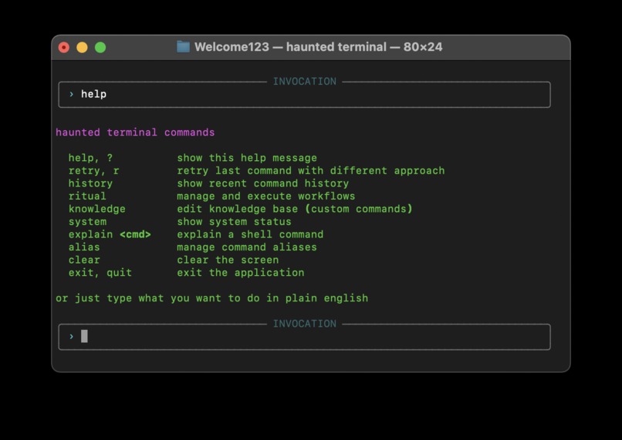Click the 'ritual' command name

click(x=87, y=196)
